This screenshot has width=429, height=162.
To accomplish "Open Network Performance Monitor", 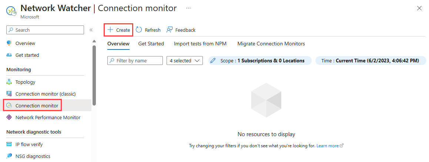I will coord(48,118).
